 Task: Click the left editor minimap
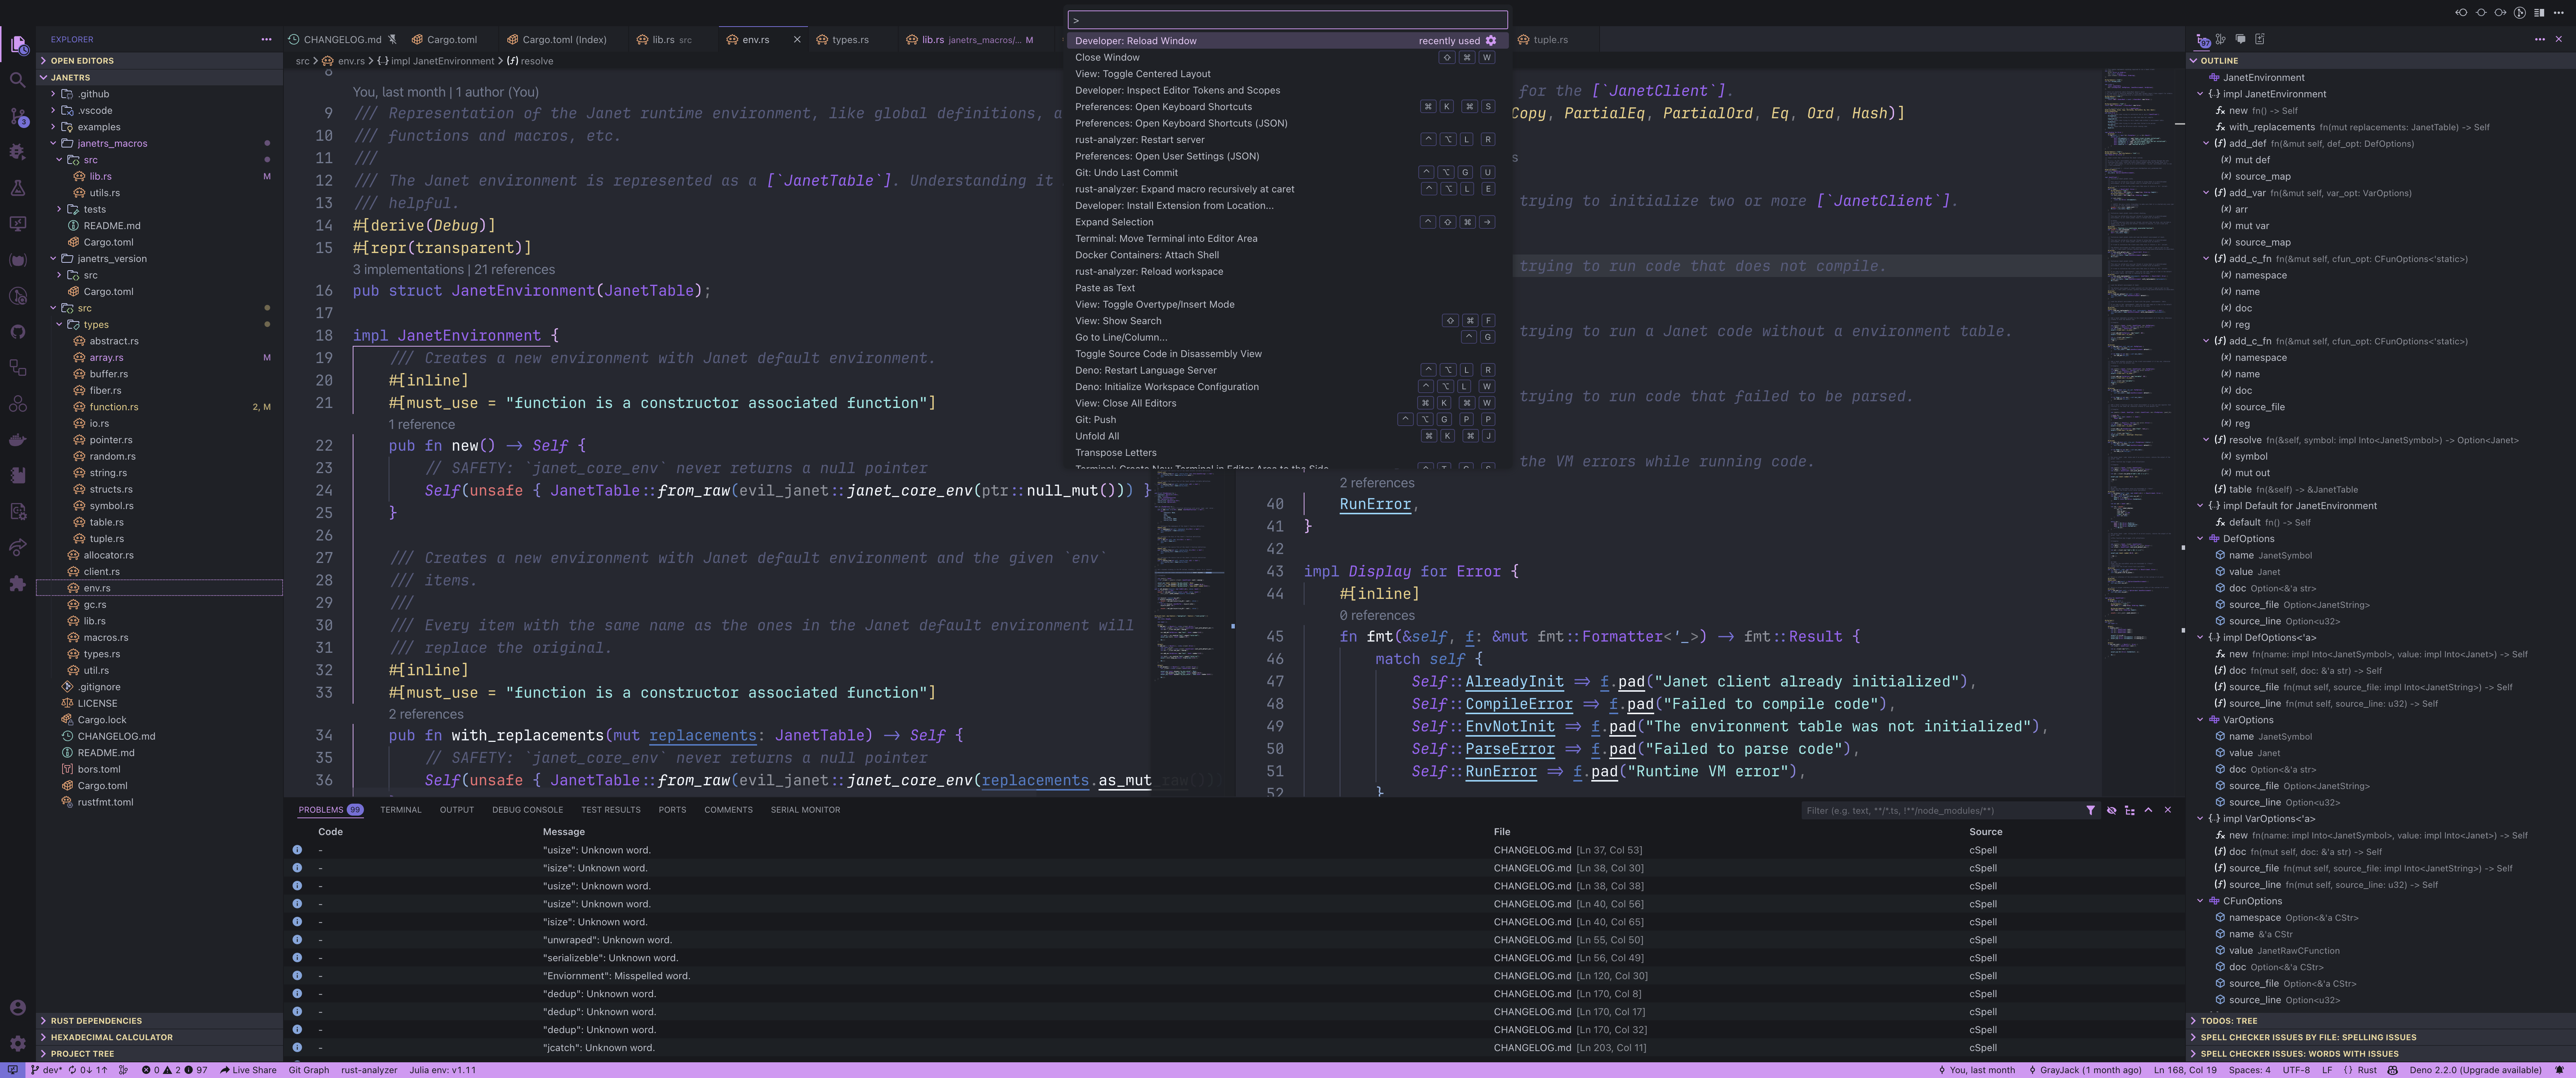[1190, 600]
